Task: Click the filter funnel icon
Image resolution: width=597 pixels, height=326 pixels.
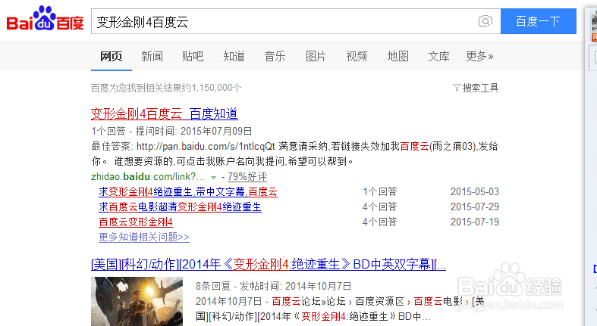Action: tap(457, 88)
